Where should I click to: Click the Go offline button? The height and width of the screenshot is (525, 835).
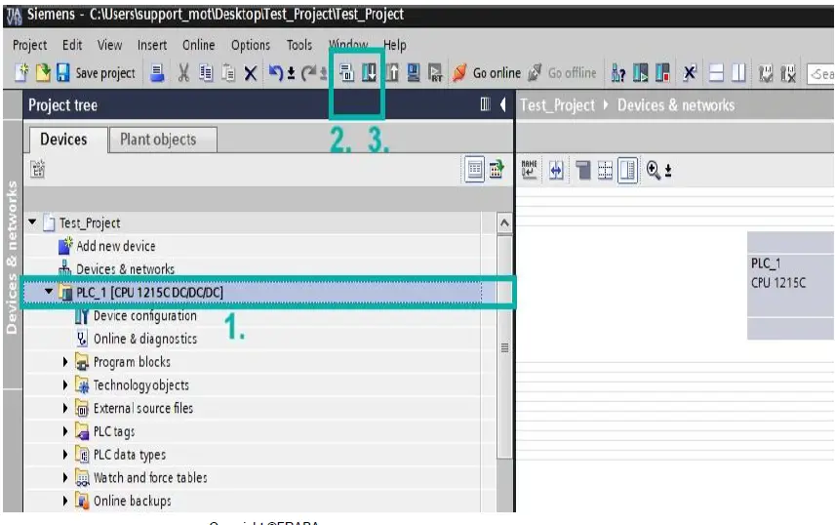point(562,73)
